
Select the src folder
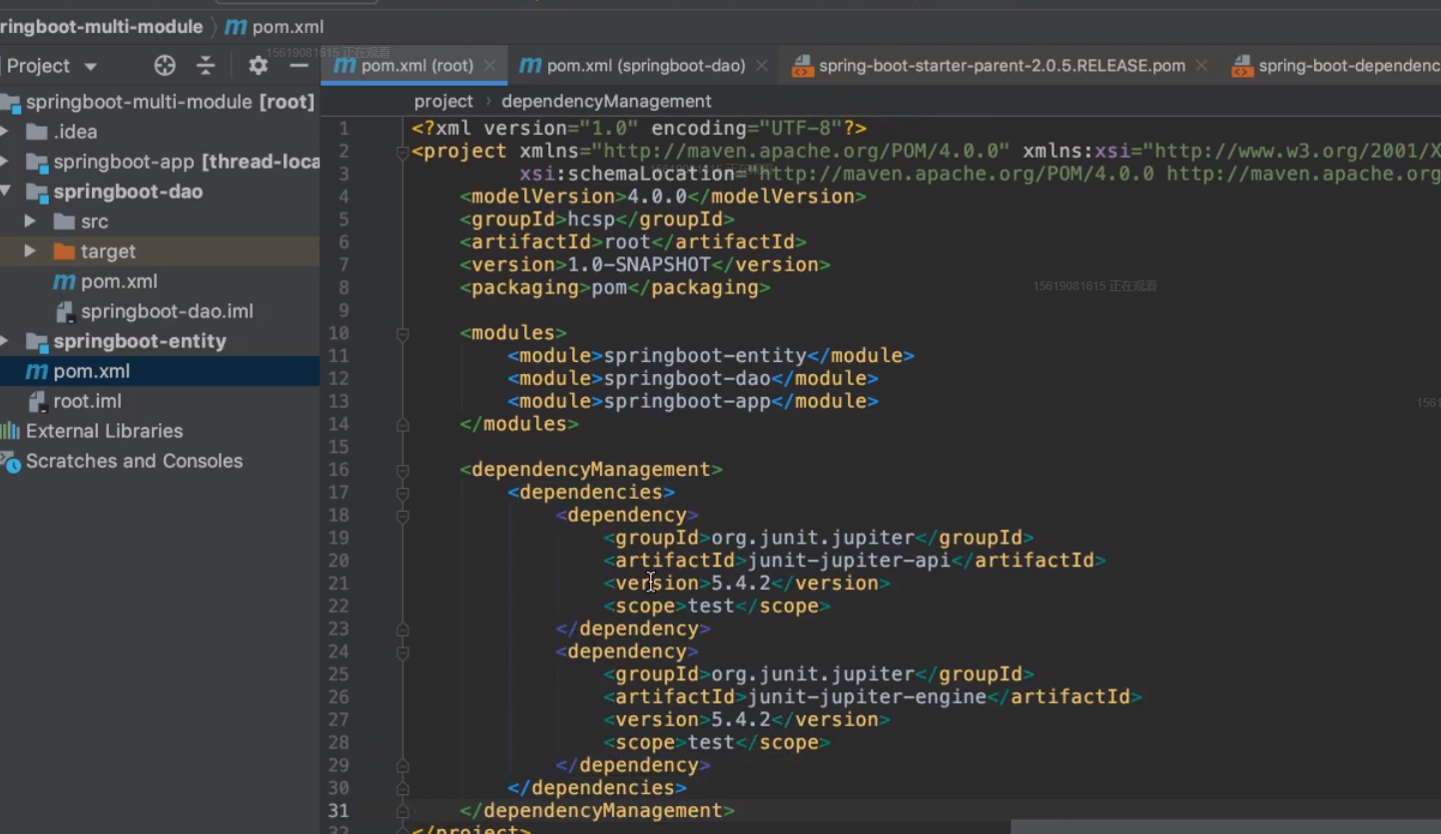click(x=95, y=221)
